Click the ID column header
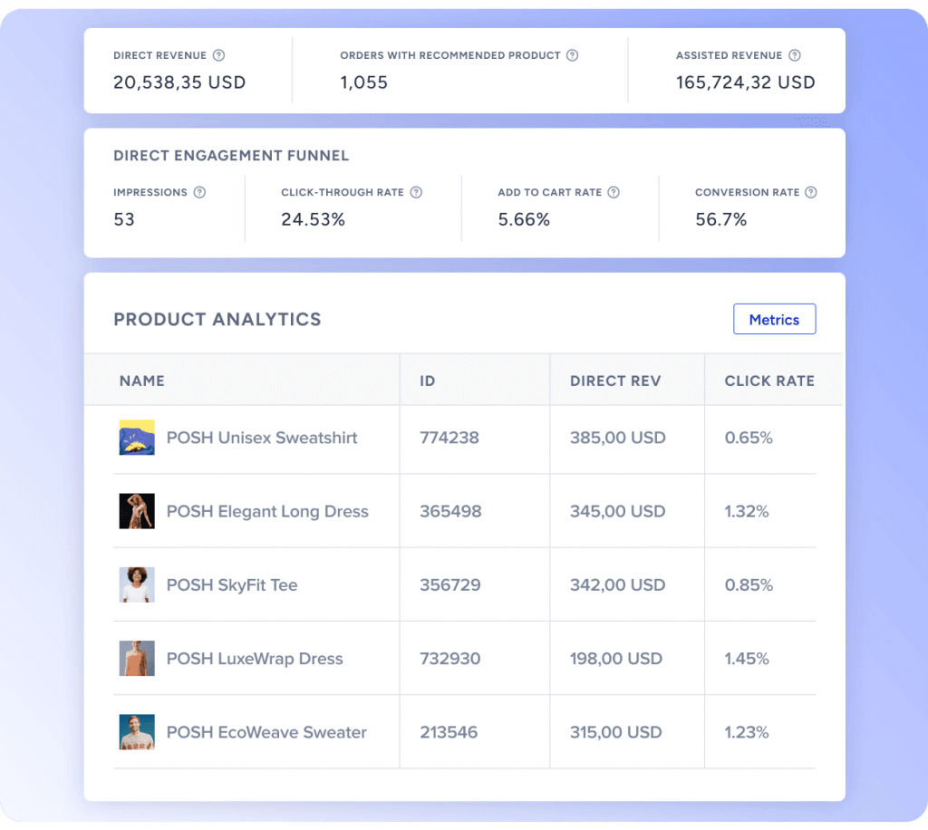 tap(427, 380)
